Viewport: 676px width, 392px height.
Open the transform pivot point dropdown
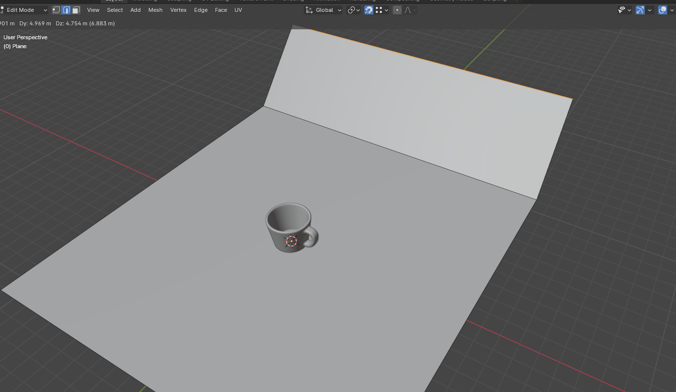click(x=354, y=10)
